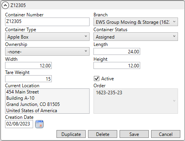185x141 pixels.
Task: Uncheck the Active checkbox
Action: [97, 79]
